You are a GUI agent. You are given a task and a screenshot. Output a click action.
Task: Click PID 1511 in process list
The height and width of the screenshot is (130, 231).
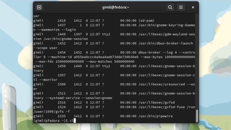pyautogui.click(x=62, y=94)
